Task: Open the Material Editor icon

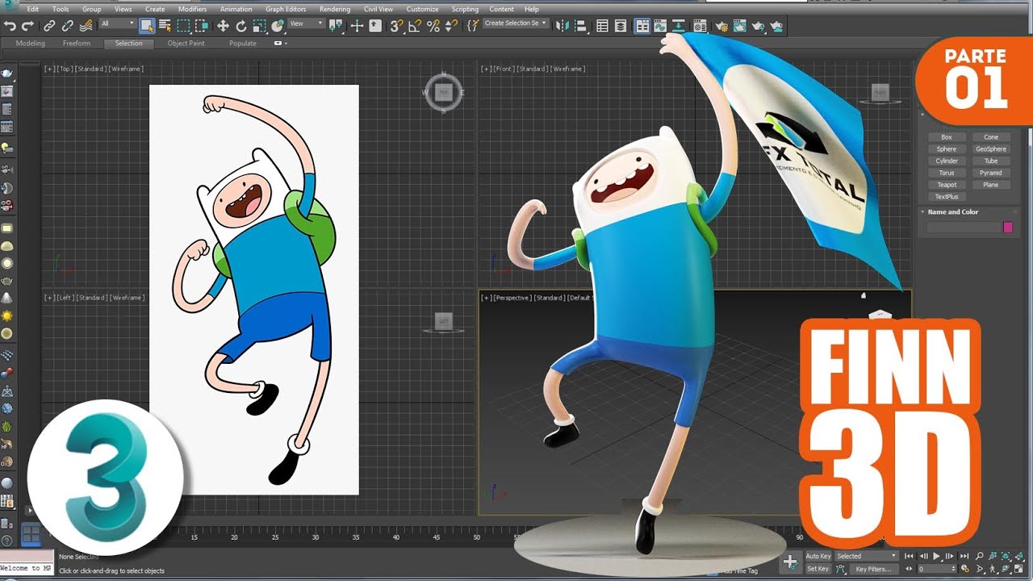Action: pyautogui.click(x=700, y=26)
